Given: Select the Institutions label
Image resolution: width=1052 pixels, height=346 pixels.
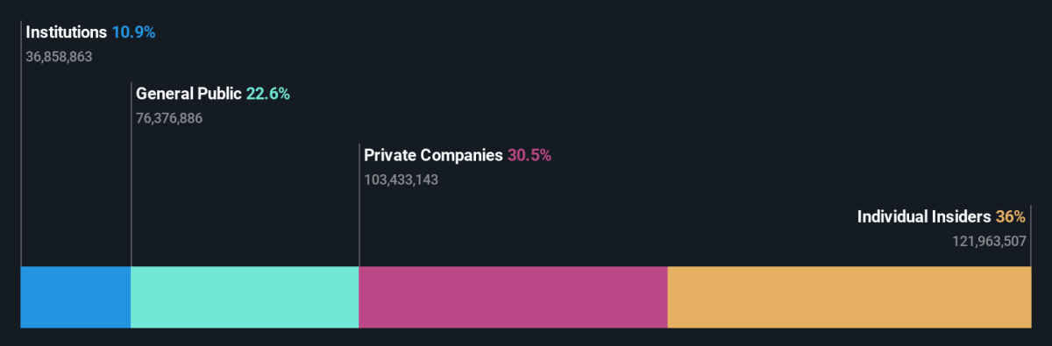Looking at the screenshot, I should click(67, 32).
